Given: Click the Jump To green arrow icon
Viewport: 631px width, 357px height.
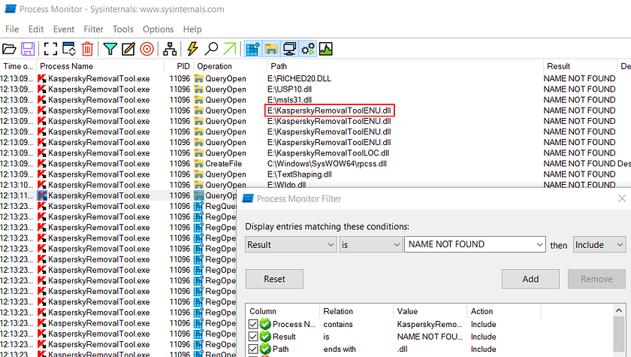Looking at the screenshot, I should click(230, 49).
